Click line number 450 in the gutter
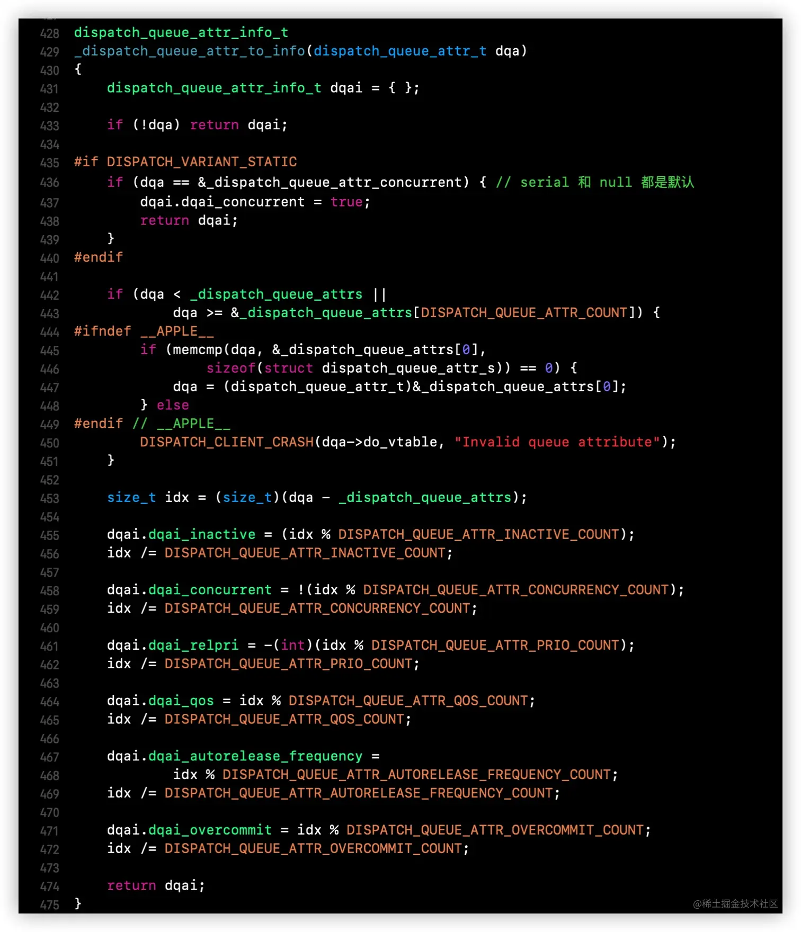Viewport: 801px width, 932px height. click(49, 443)
